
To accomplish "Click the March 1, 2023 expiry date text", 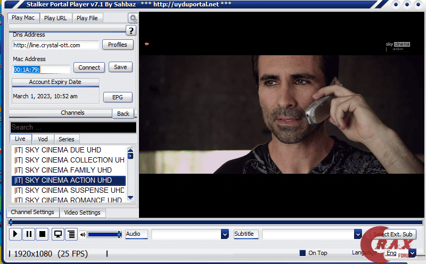I will pos(45,96).
